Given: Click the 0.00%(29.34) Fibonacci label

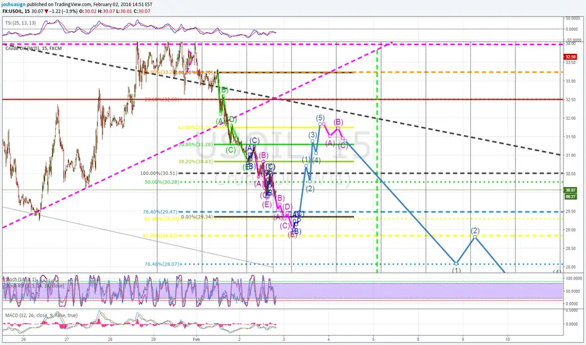Looking at the screenshot, I should pyautogui.click(x=197, y=216).
